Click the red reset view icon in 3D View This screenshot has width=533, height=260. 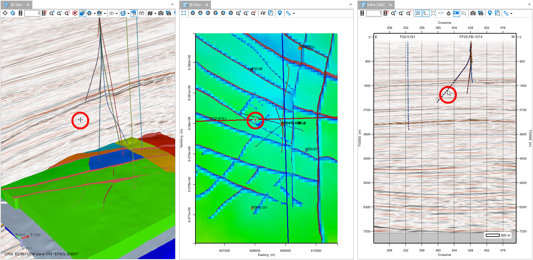pyautogui.click(x=75, y=13)
